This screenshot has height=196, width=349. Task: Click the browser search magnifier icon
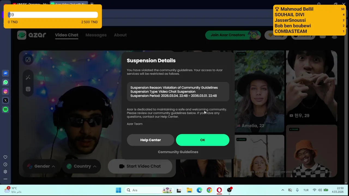click(x=319, y=4)
